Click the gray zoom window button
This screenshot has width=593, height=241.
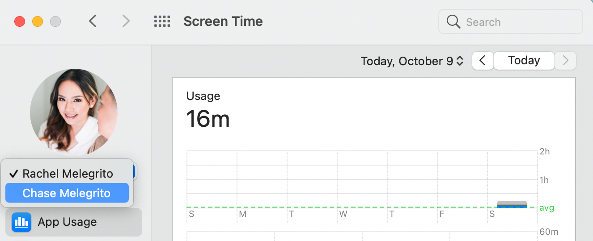[x=55, y=21]
